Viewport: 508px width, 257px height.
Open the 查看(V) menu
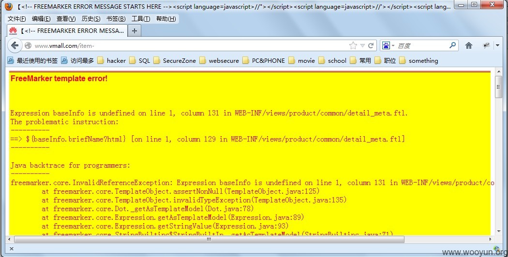66,19
